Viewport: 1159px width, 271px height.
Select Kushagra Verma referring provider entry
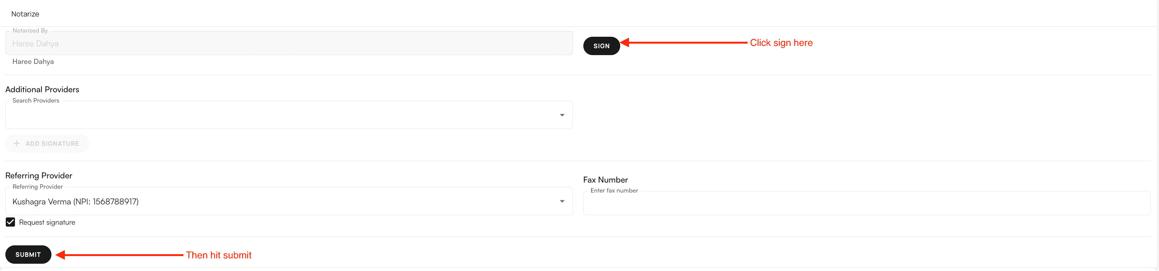[x=76, y=201]
